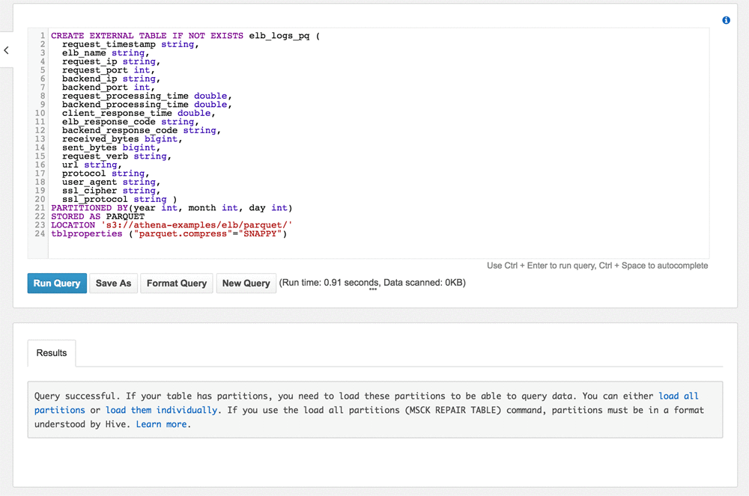Collapse sidebar with left chevron
Image resolution: width=749 pixels, height=496 pixels.
click(x=6, y=50)
